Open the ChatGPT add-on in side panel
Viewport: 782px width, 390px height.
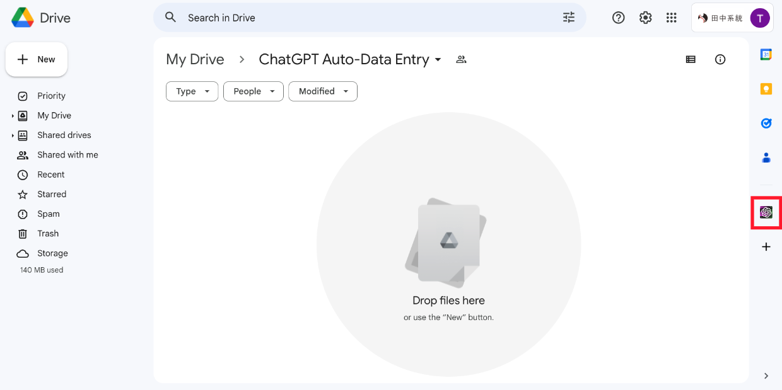766,212
